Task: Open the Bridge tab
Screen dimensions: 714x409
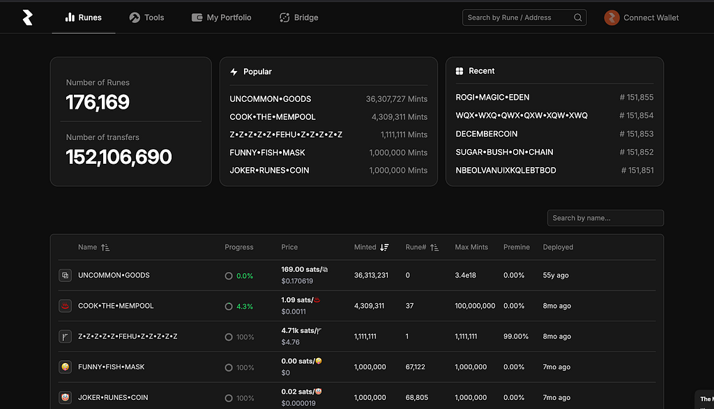Action: (298, 17)
